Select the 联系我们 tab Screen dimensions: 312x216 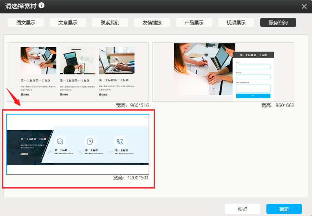(x=110, y=22)
